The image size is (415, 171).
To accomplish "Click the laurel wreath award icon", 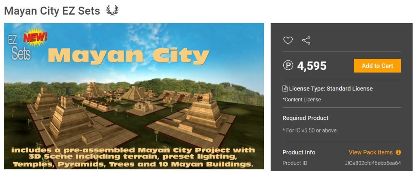I will pyautogui.click(x=112, y=11).
